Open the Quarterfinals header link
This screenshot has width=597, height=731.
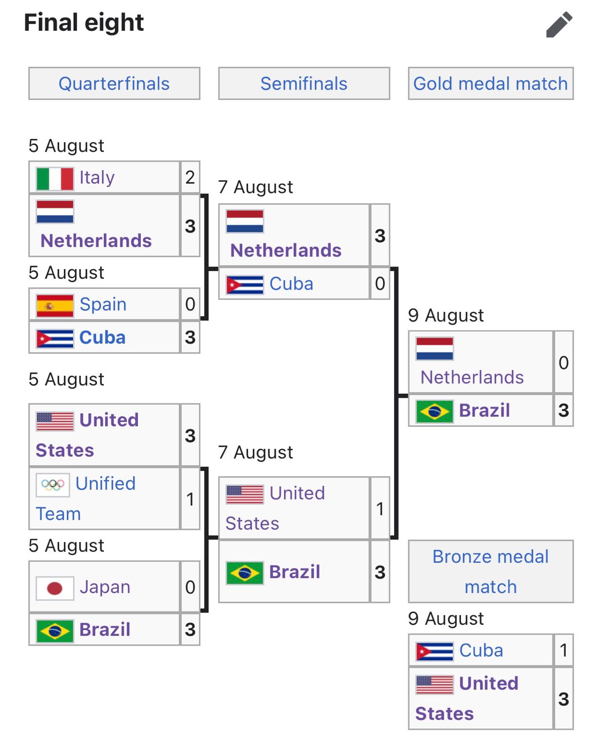tap(114, 84)
